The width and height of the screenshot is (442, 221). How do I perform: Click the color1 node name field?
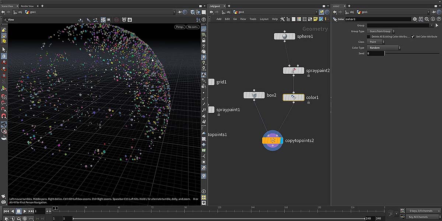(378, 19)
